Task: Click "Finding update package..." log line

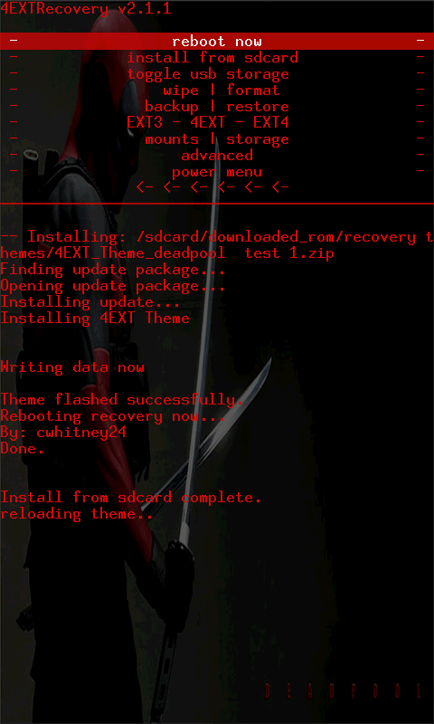Action: click(x=112, y=270)
